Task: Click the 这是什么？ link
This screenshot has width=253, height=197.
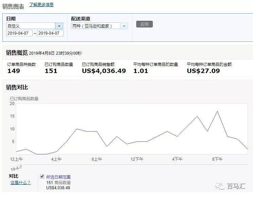Action: [x=20, y=182]
